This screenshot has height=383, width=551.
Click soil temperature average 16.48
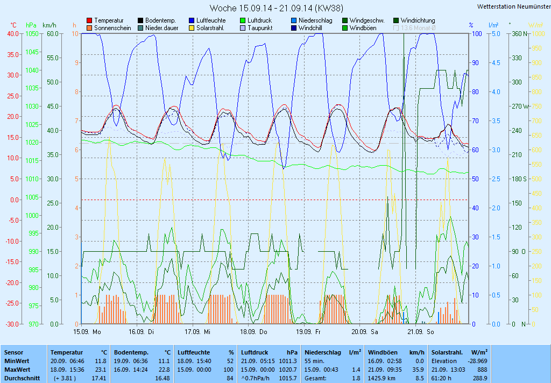pos(163,379)
